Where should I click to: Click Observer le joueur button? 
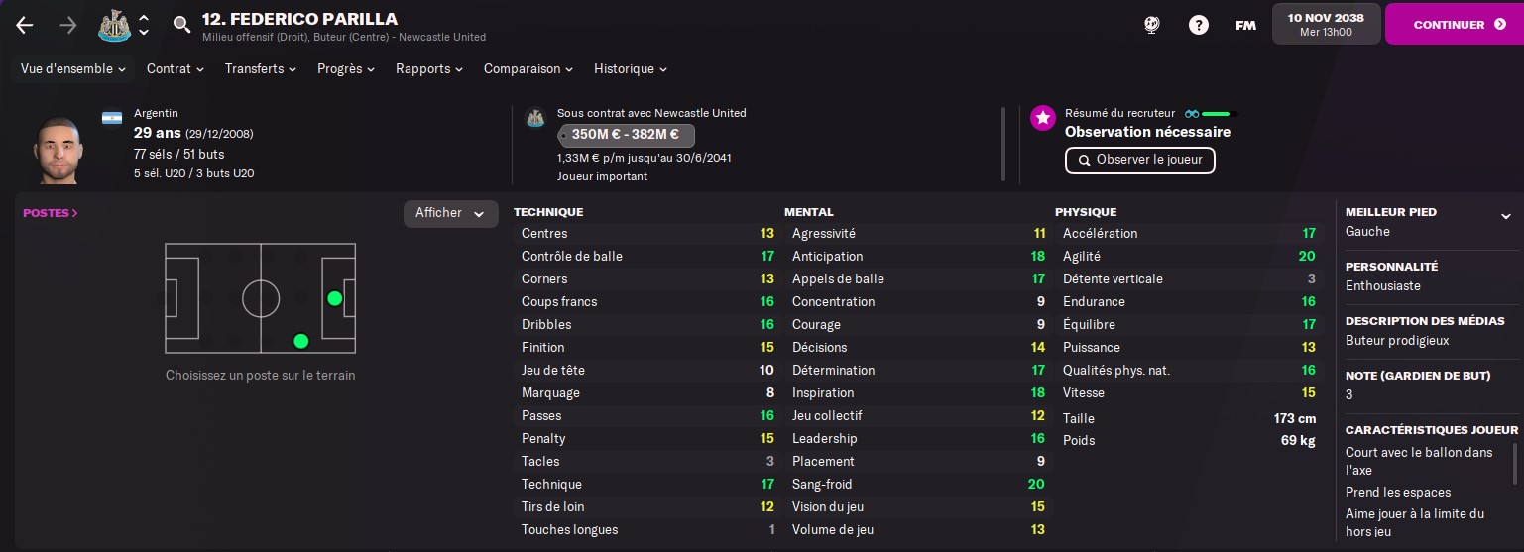click(1139, 160)
